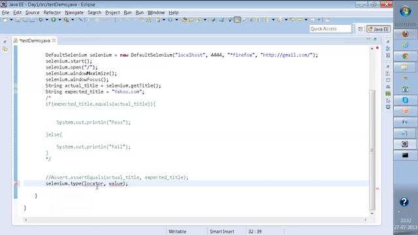Minimize the editor area
418x235 pixels.
pos(368,39)
